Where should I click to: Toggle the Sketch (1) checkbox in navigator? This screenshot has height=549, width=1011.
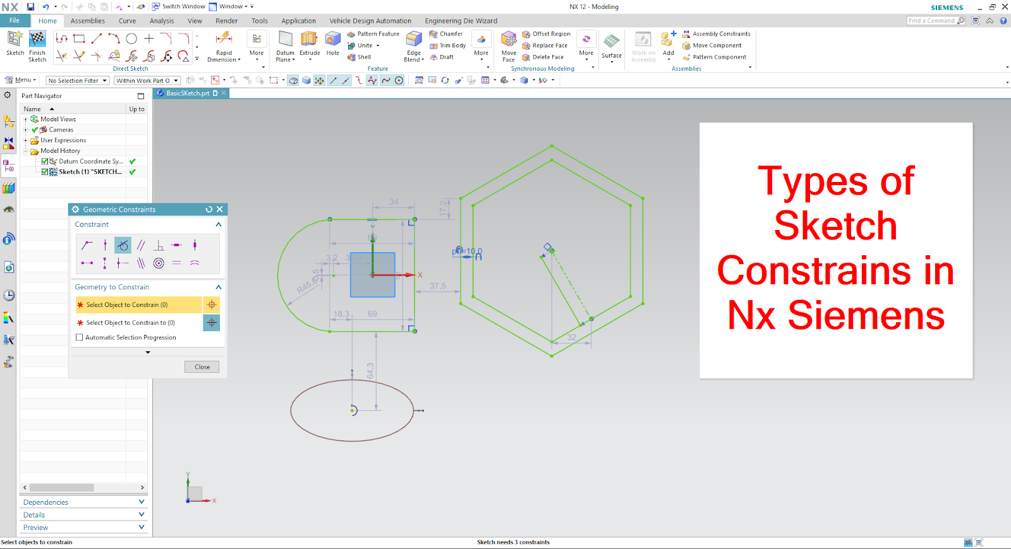(45, 172)
